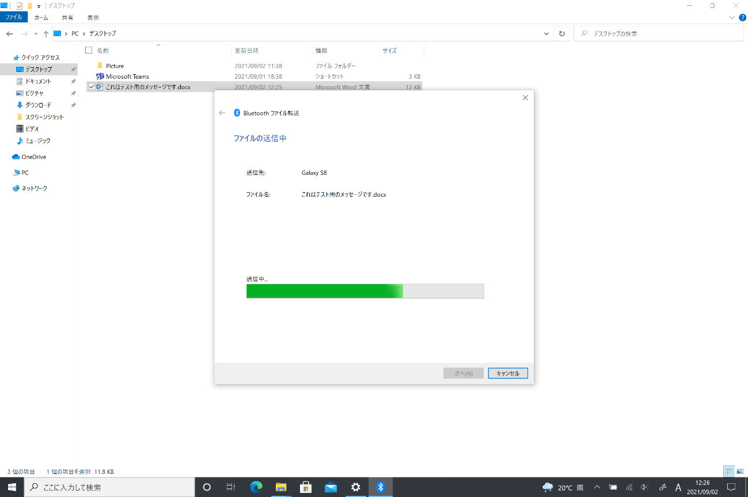Open the Mail app on the taskbar
The height and width of the screenshot is (497, 748).
click(x=331, y=487)
